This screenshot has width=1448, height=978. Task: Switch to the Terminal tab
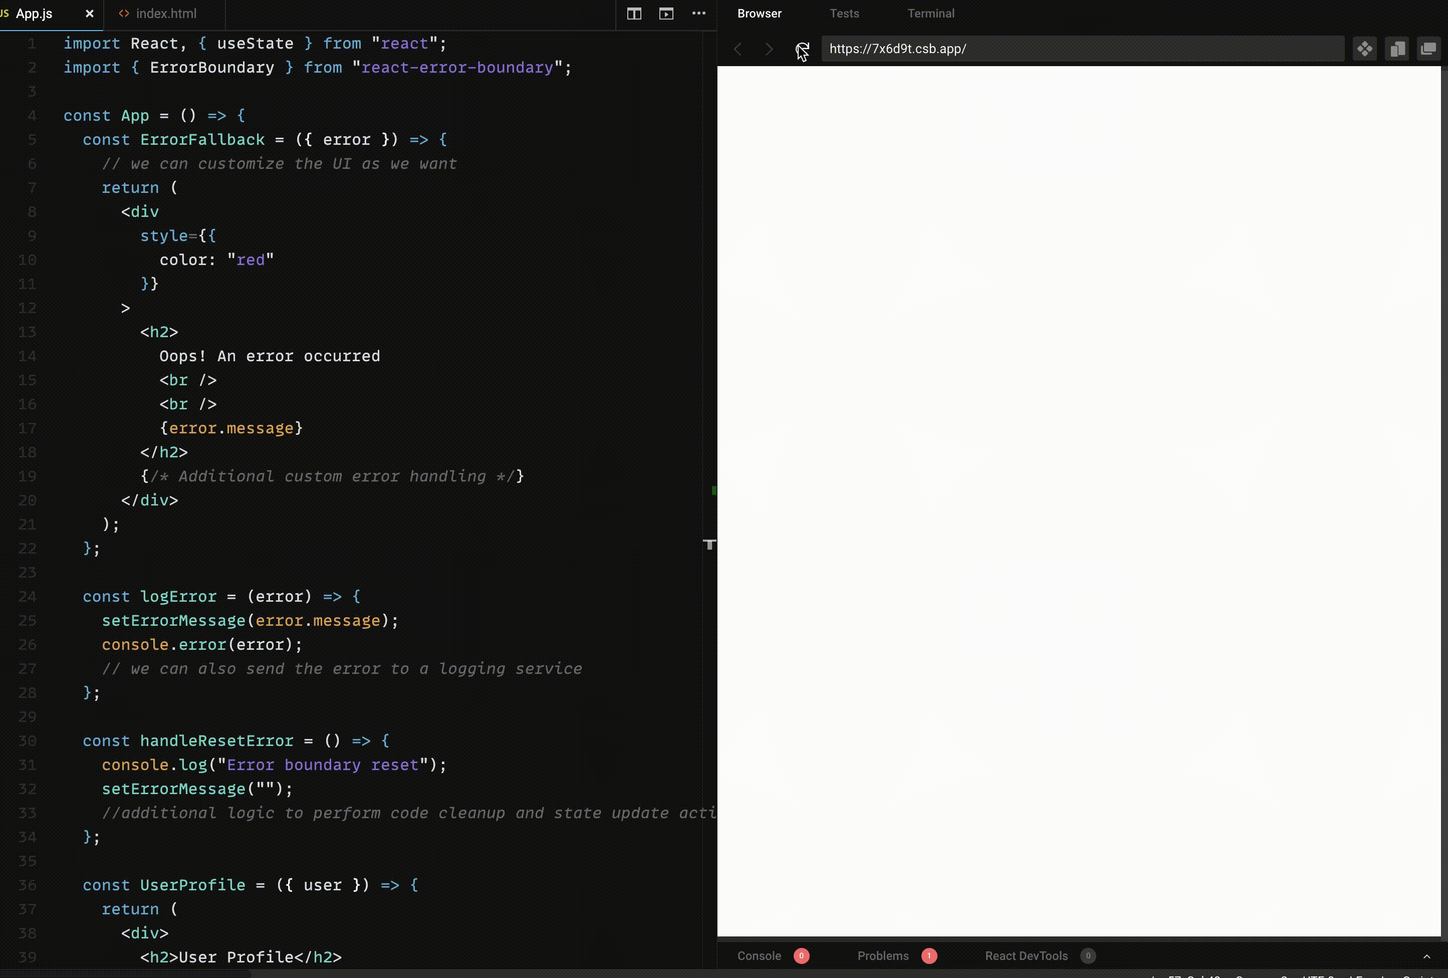pyautogui.click(x=931, y=13)
